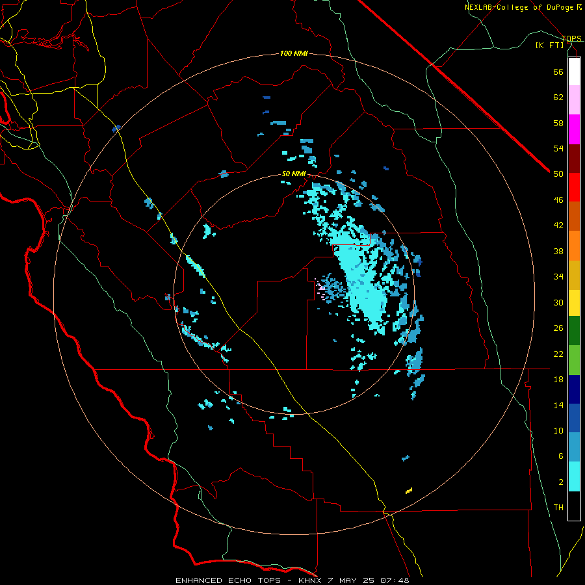Screen dimensions: 585x585
Task: Click the orange swatch above 42 on the legend
Action: 574,246
